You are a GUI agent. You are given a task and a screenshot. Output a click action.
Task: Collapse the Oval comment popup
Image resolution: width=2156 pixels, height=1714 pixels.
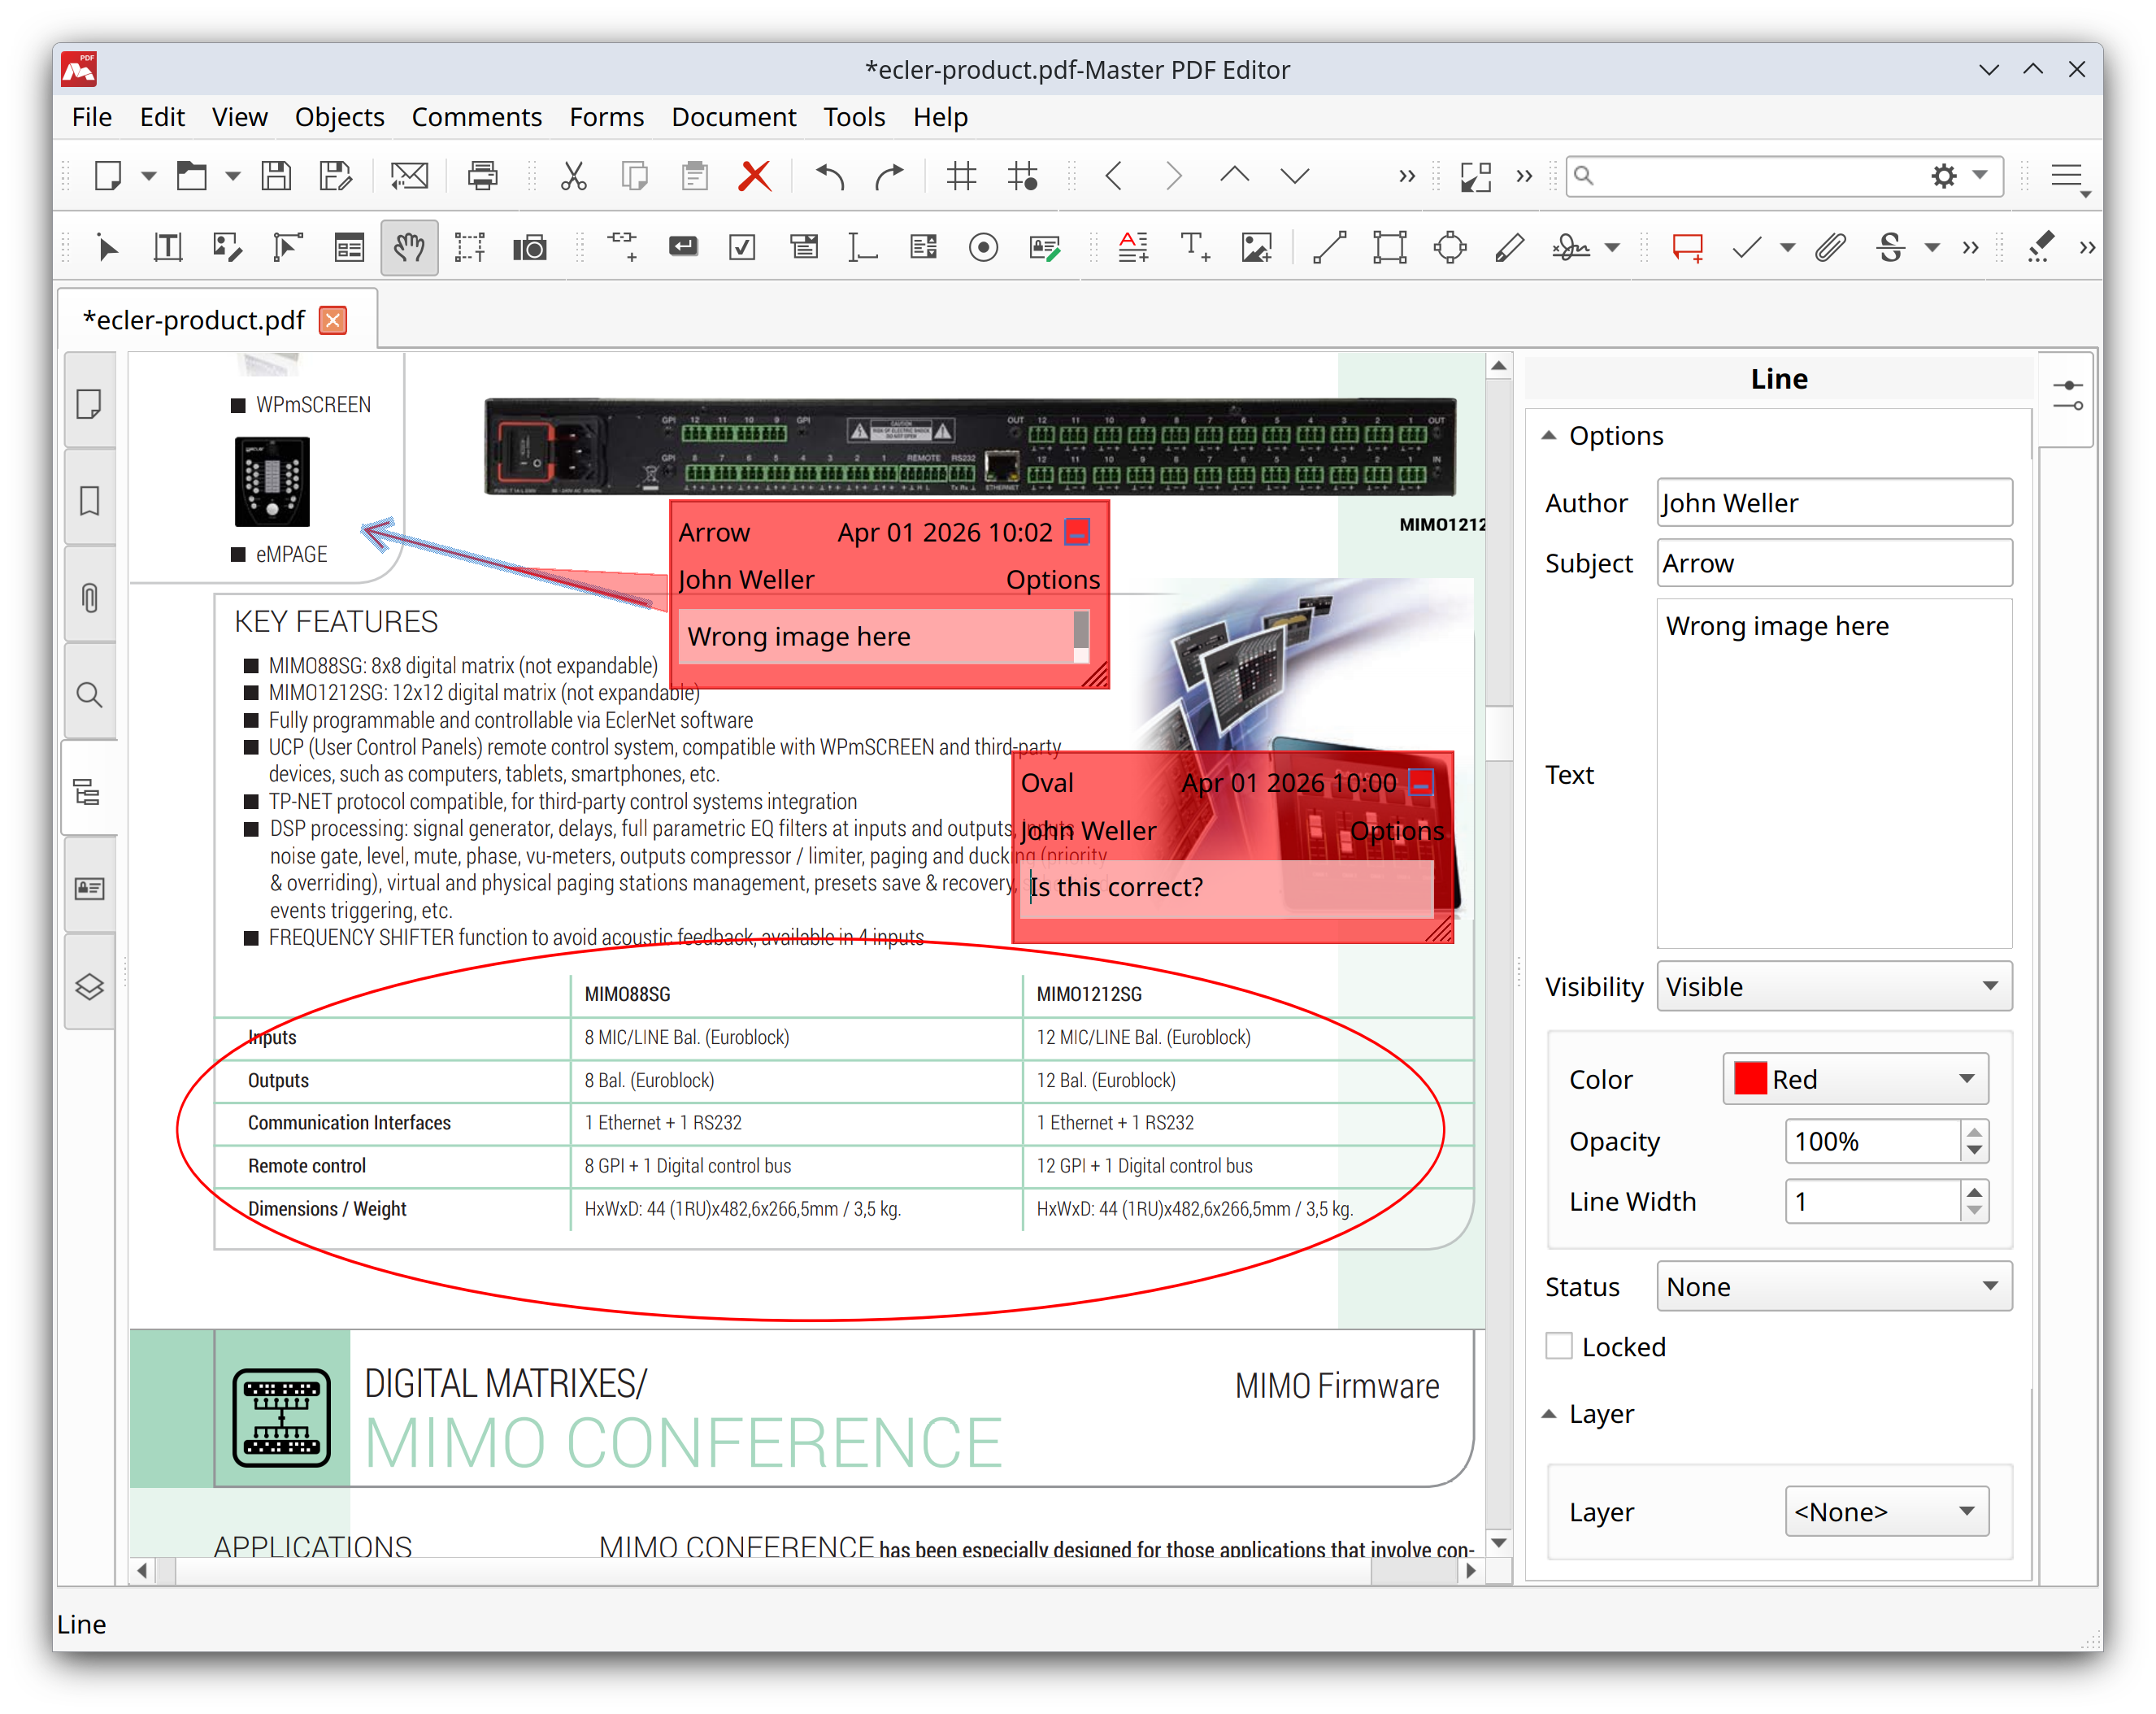click(1420, 782)
